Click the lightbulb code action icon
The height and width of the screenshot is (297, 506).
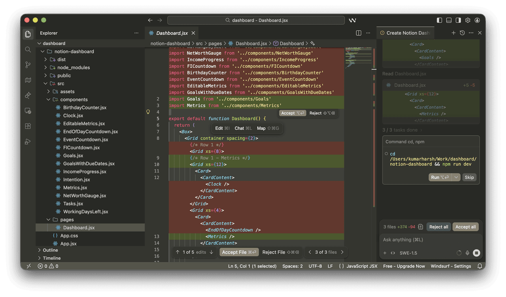click(x=148, y=112)
